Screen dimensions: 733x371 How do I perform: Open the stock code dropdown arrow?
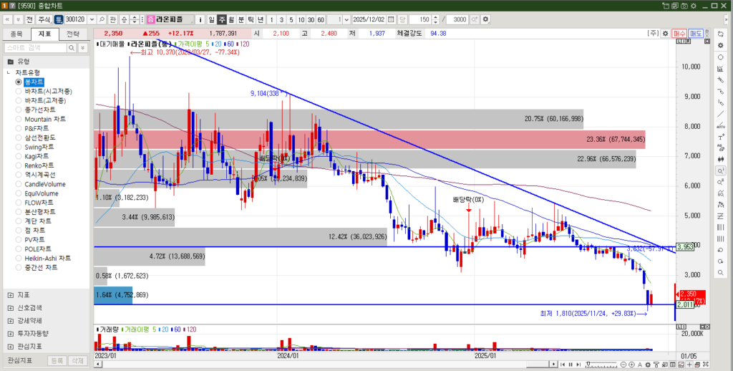91,19
